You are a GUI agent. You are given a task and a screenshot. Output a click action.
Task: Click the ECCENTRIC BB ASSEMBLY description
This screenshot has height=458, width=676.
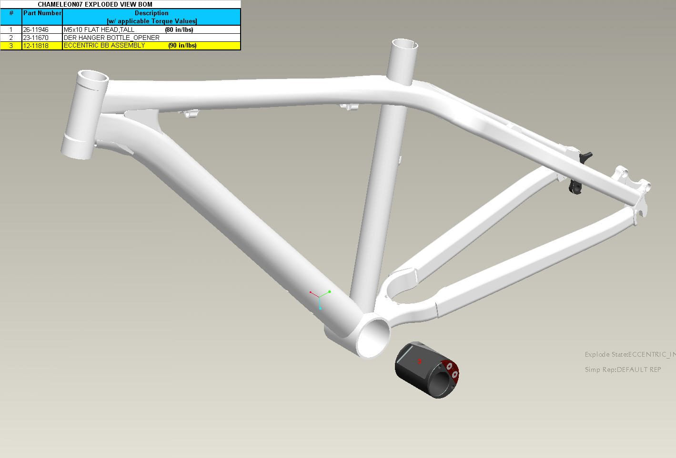pyautogui.click(x=104, y=46)
